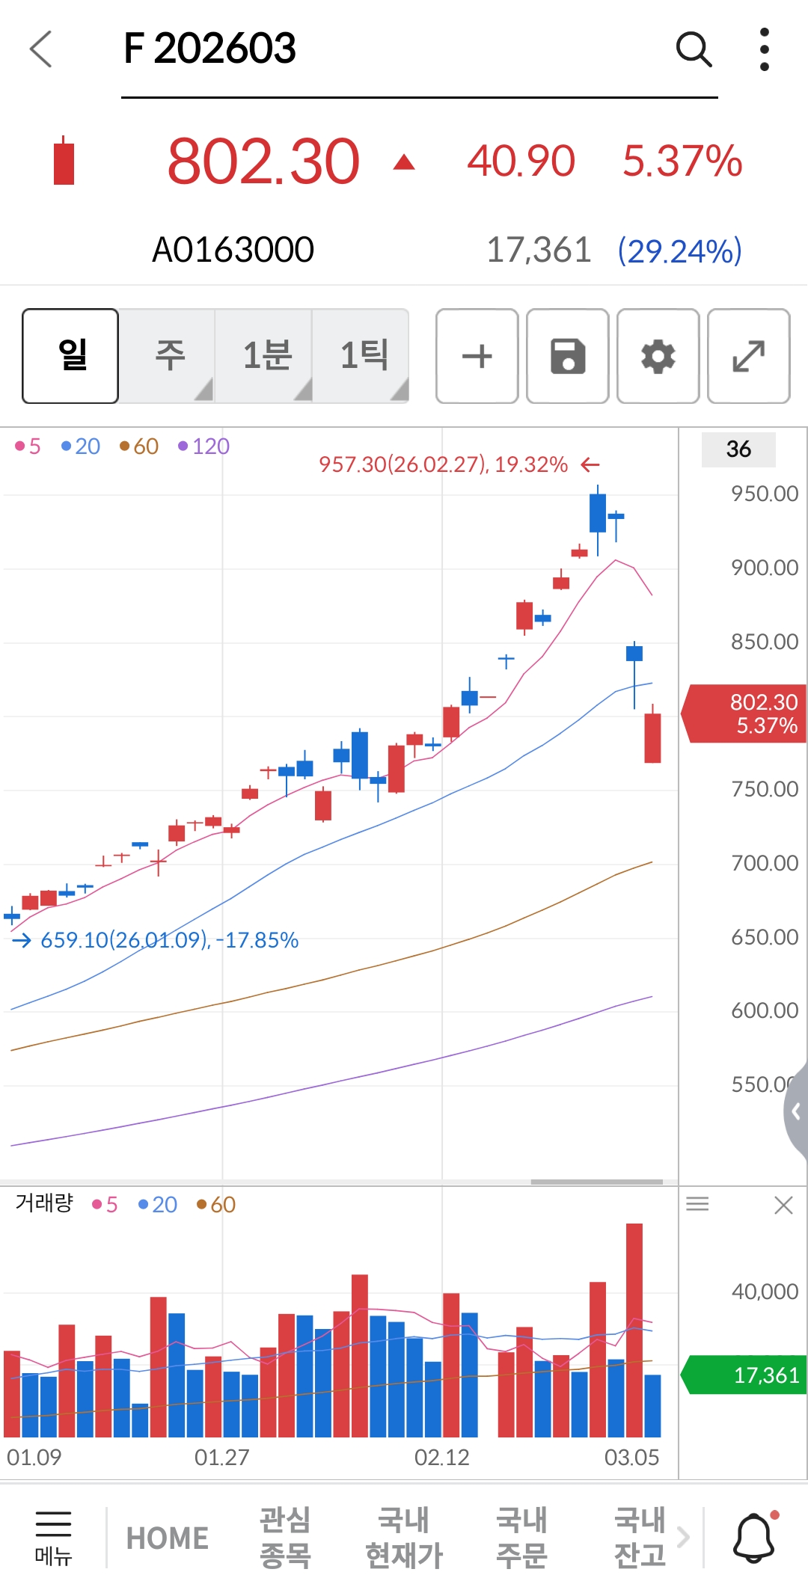
Task: Open the 국내현재가 tab
Action: [x=404, y=1538]
